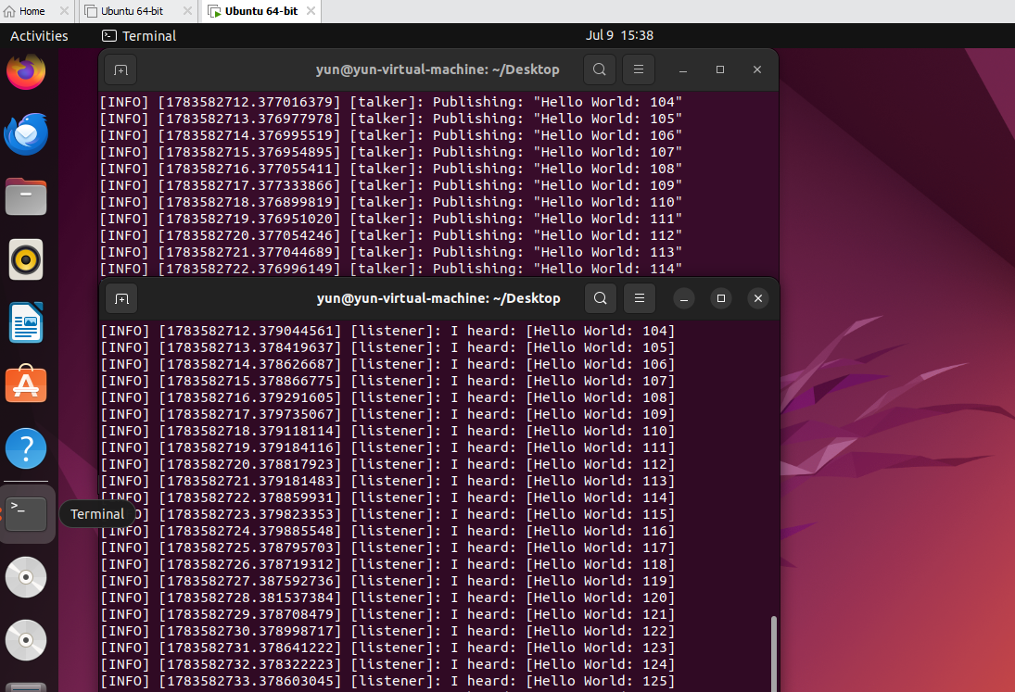Click the Terminal icon in the dock
The image size is (1015, 692).
click(x=26, y=514)
